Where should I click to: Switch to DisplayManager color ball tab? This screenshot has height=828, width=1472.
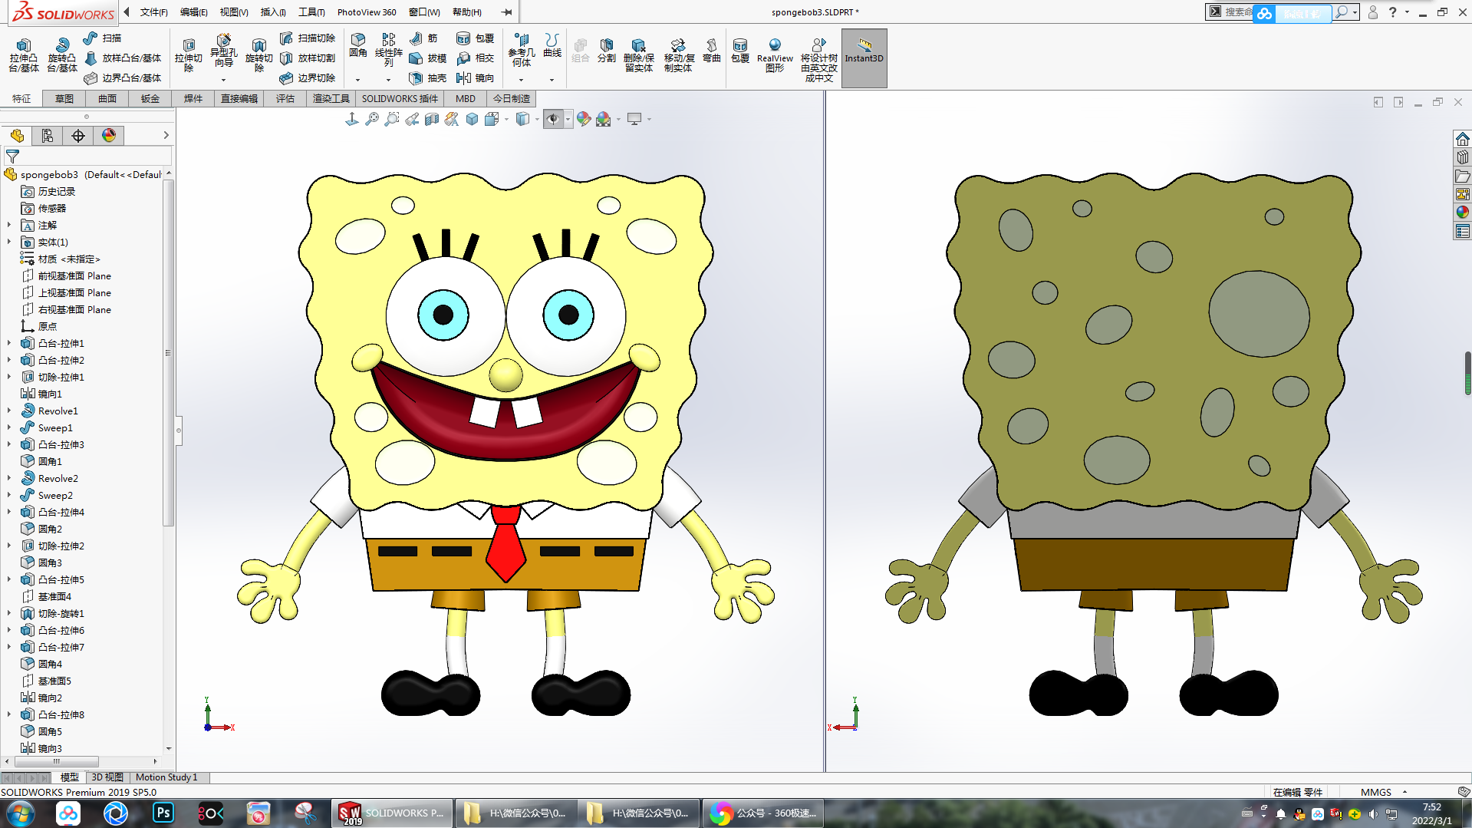pos(109,136)
